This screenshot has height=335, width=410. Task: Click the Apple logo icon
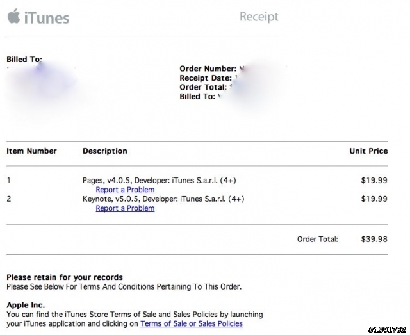coord(13,17)
